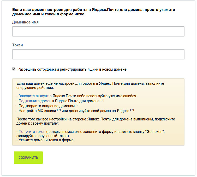This screenshot has height=177, width=197.
Task: Follow the 'Подключите домен' link
Action: [x=35, y=101]
